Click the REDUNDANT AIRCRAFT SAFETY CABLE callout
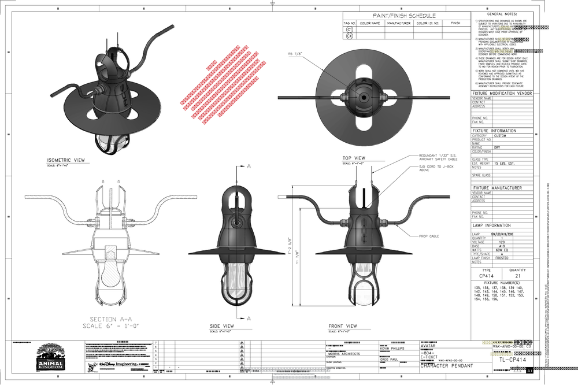The image size is (578, 385). point(438,157)
